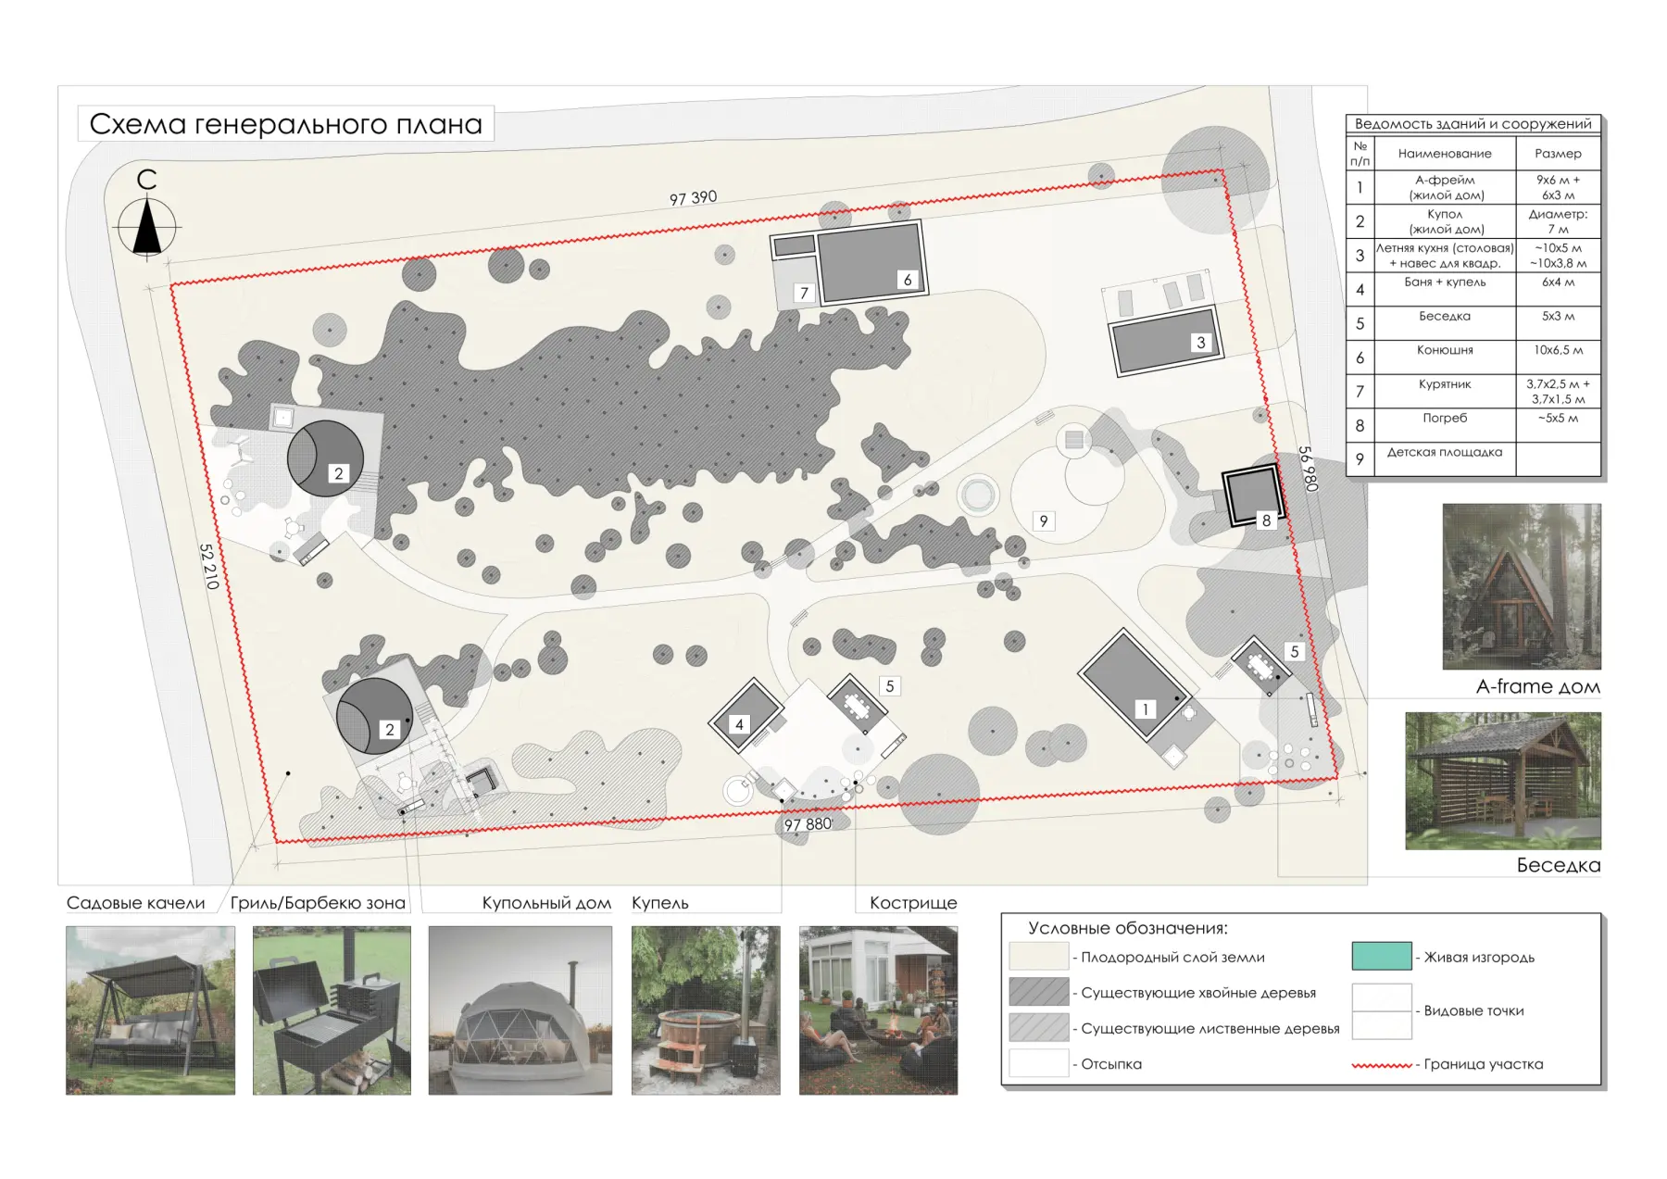1667x1179 pixels.
Task: Click the red Граница участка legend line
Action: [x=1382, y=1065]
